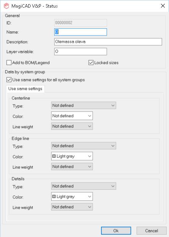
Task: Open the Edge line Type dropdown
Action: [84, 146]
